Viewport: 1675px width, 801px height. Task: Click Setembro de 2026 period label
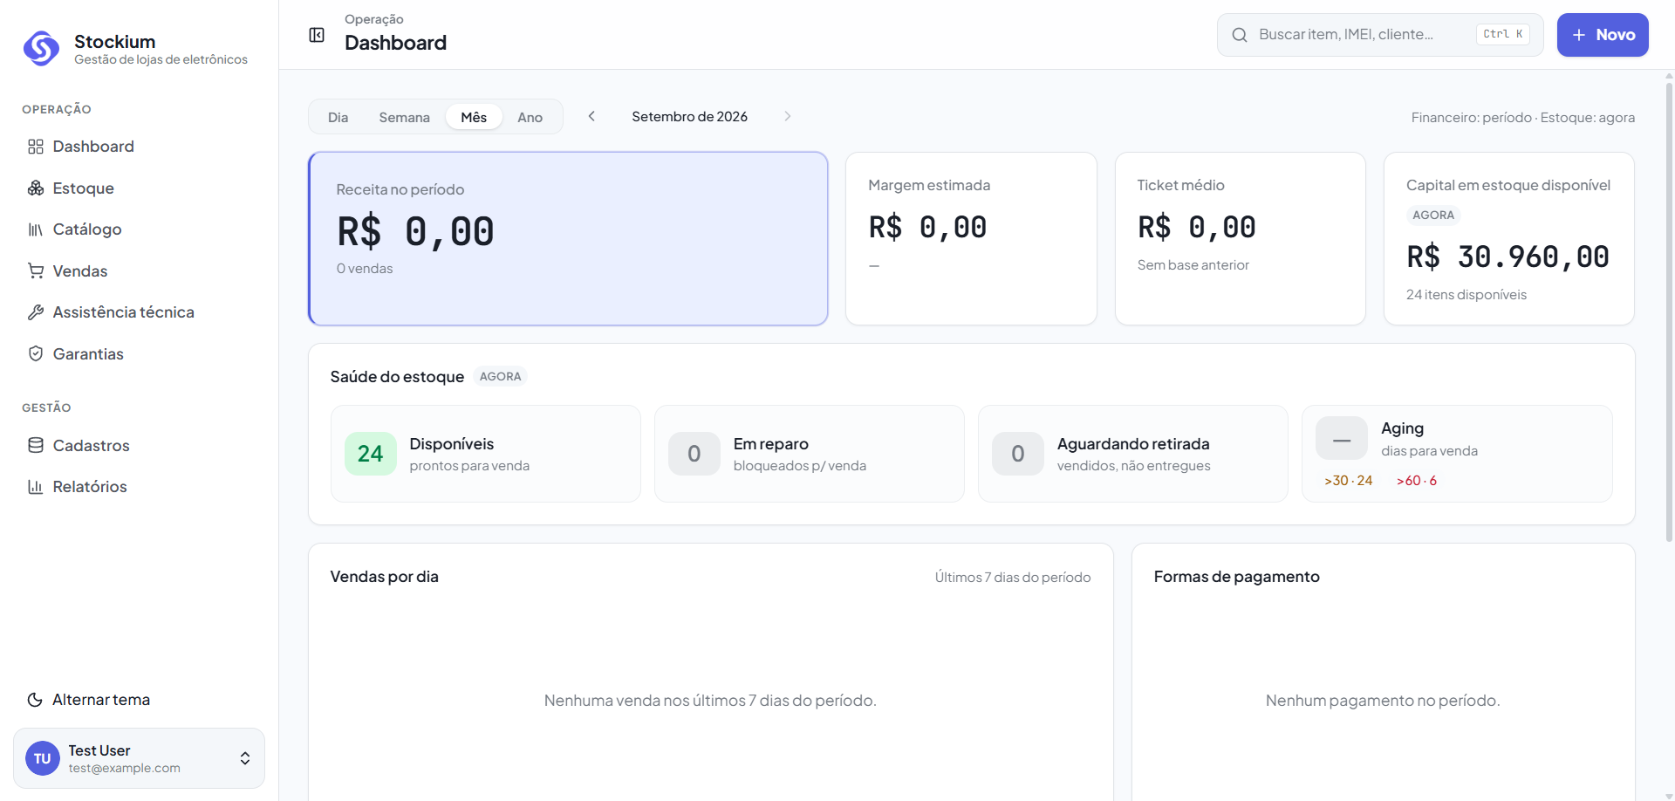tap(689, 117)
